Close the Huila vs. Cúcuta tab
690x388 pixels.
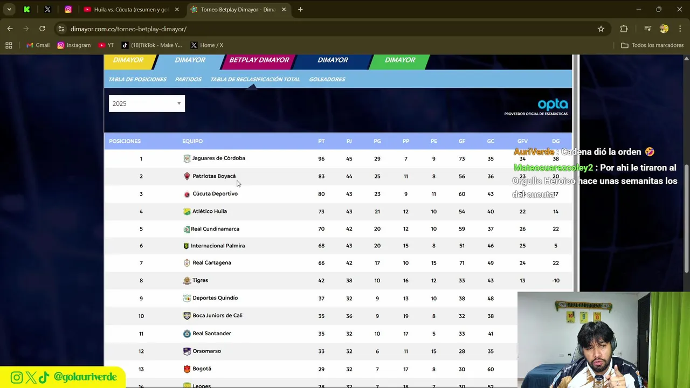tap(177, 9)
